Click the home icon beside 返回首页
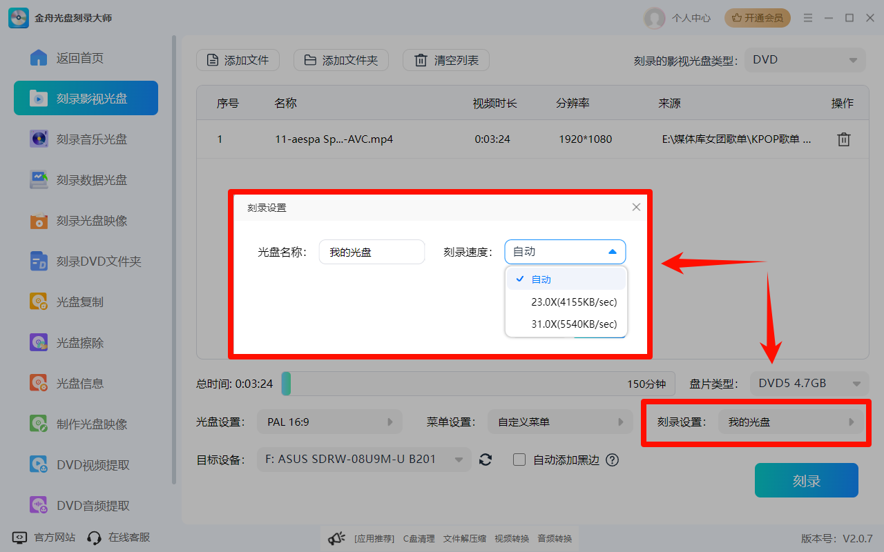 point(39,58)
